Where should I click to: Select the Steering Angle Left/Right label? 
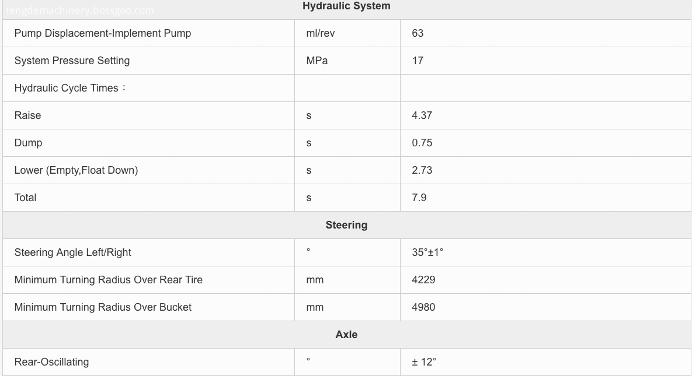[x=73, y=252]
